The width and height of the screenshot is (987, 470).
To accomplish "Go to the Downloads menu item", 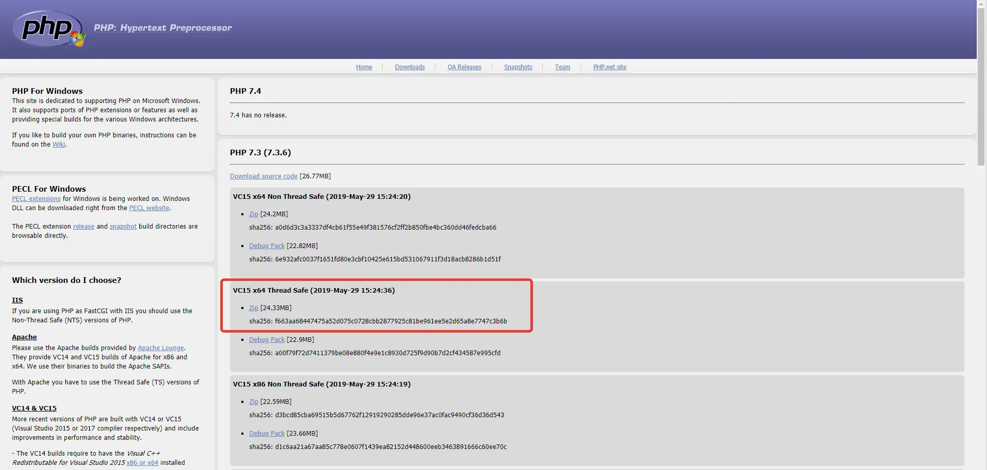I will tap(409, 67).
